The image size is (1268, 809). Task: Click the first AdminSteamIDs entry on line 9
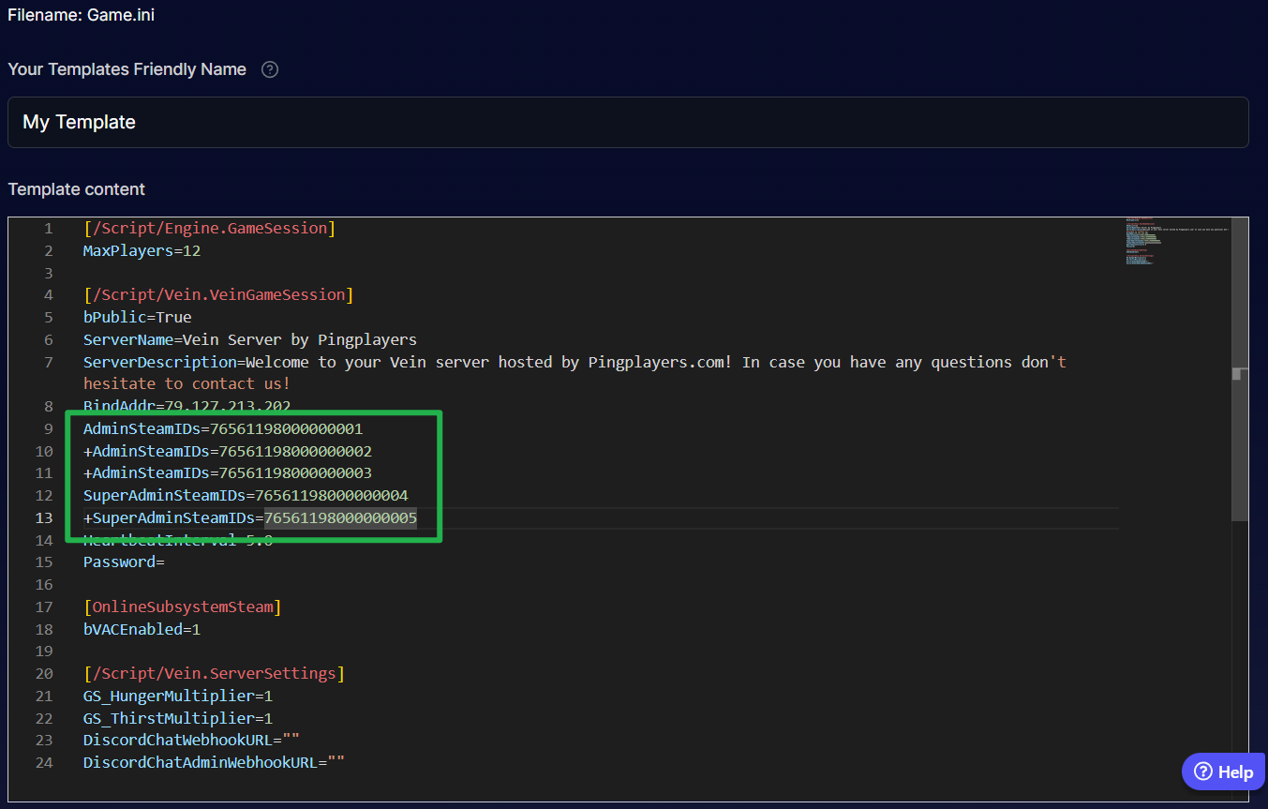click(222, 429)
